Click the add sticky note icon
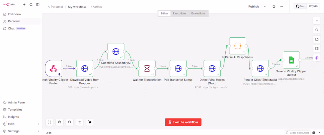 tap(317, 39)
